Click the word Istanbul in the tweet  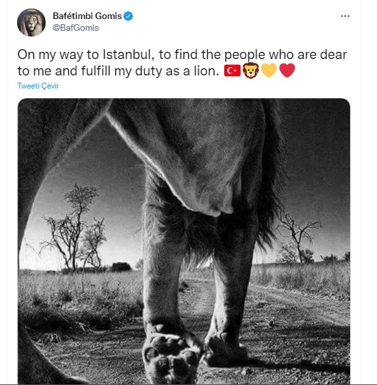129,54
